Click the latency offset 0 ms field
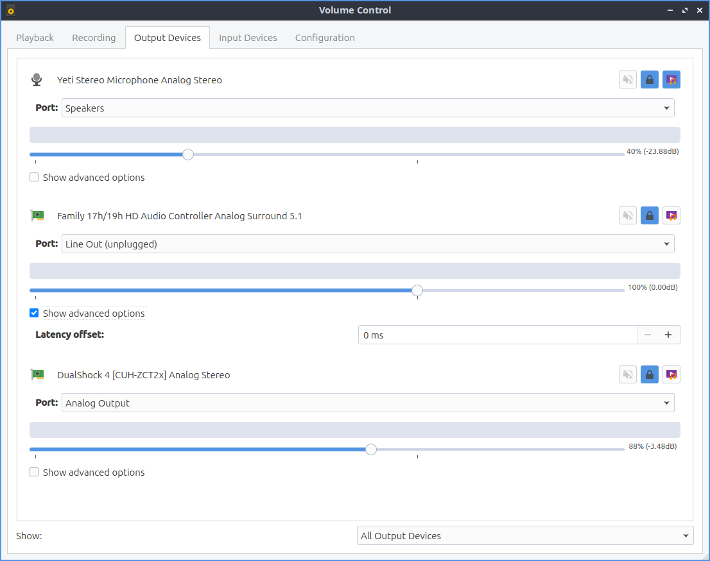The height and width of the screenshot is (561, 710). pos(498,335)
